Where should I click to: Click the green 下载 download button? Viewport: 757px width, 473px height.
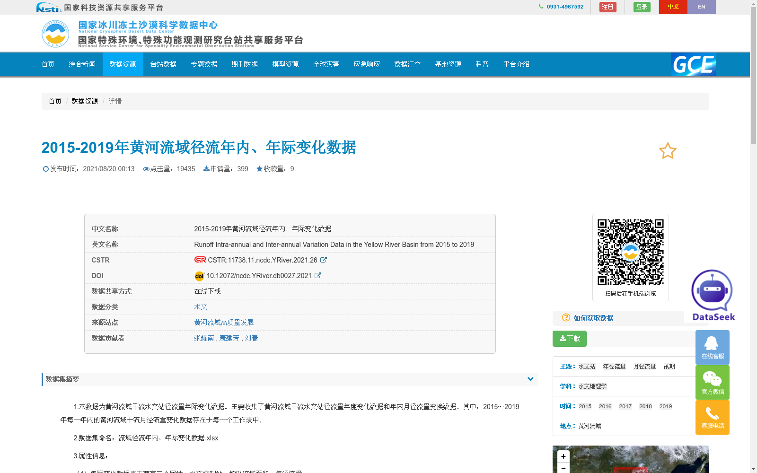[570, 339]
